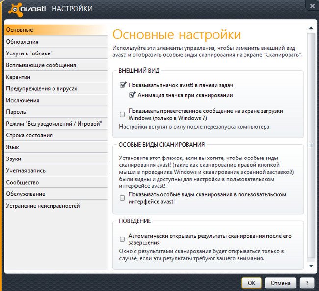The width and height of the screenshot is (319, 291).
Task: Select the Основные settings section
Action: pos(56,30)
